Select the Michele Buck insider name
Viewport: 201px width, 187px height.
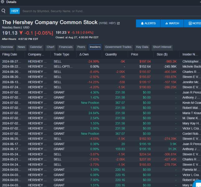tap(192, 67)
